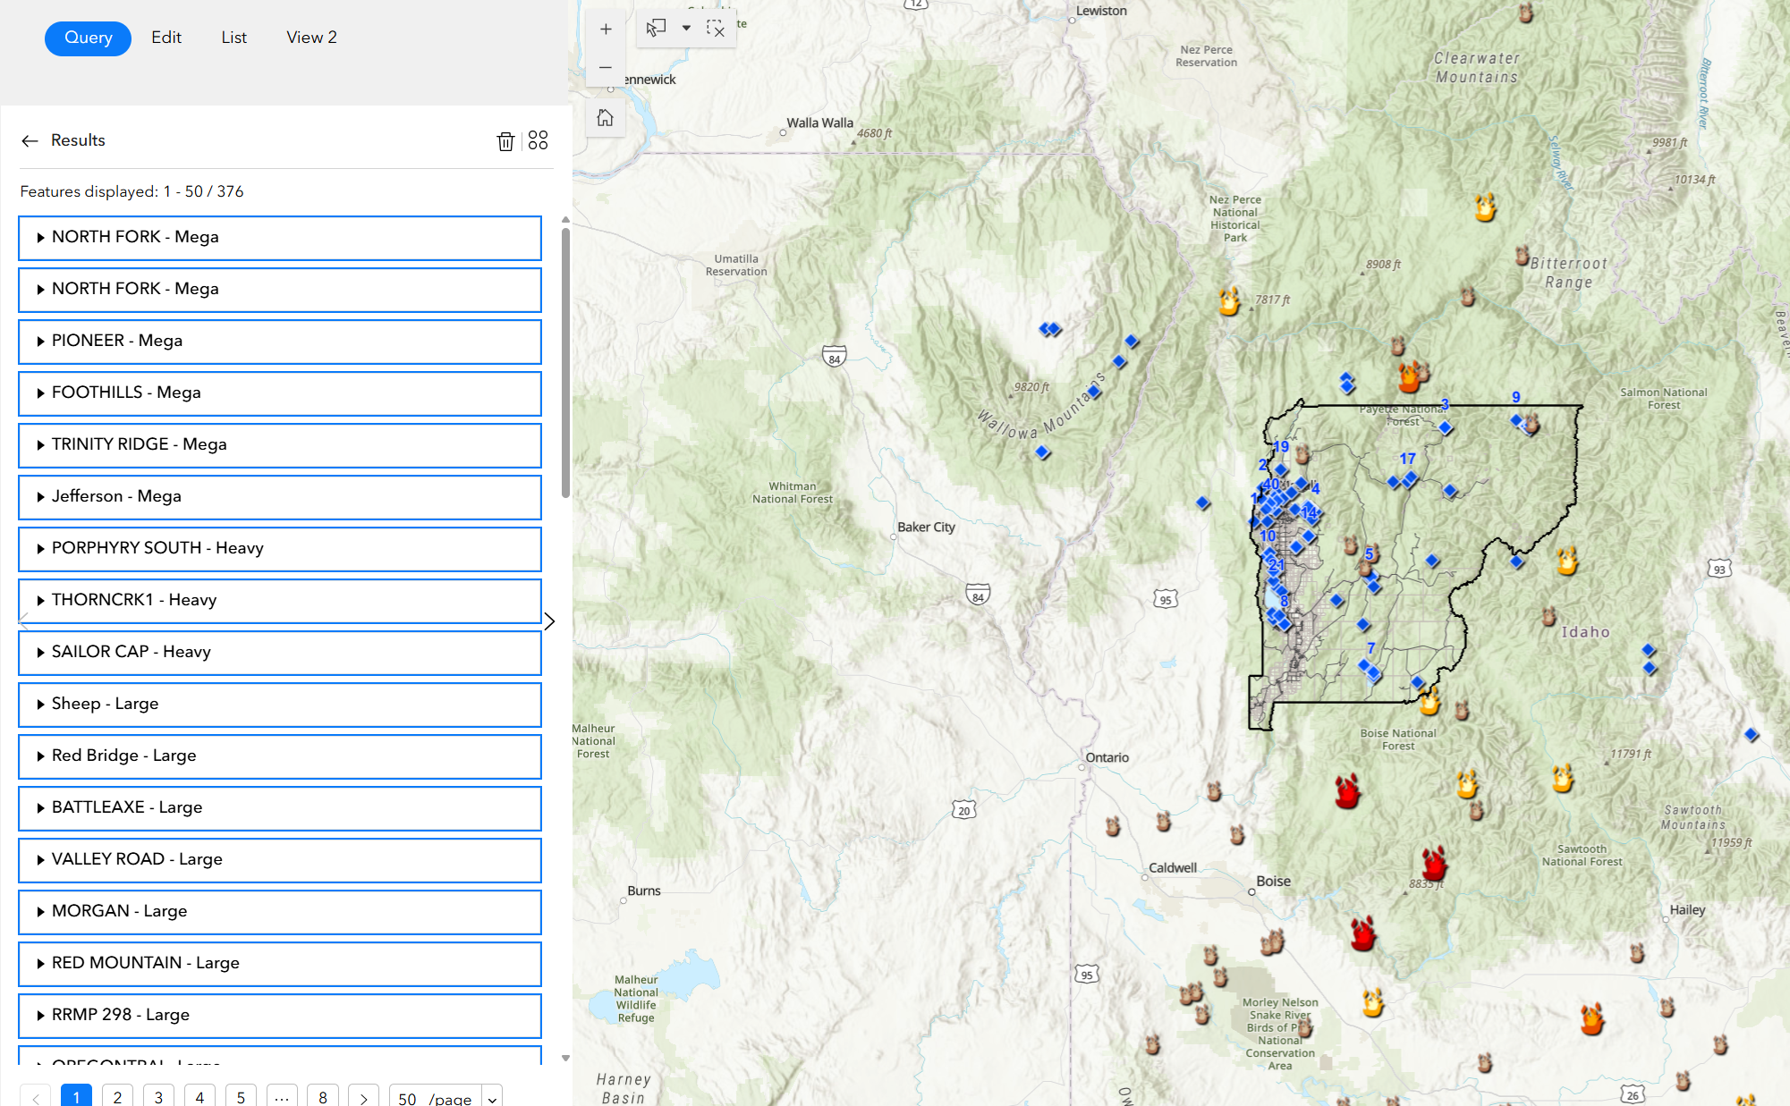Expand the Sheep - Large result
1790x1106 pixels.
(280, 705)
